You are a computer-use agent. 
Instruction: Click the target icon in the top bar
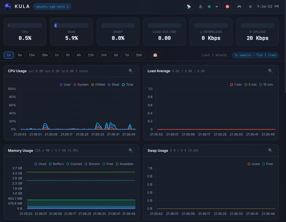click(x=227, y=6)
